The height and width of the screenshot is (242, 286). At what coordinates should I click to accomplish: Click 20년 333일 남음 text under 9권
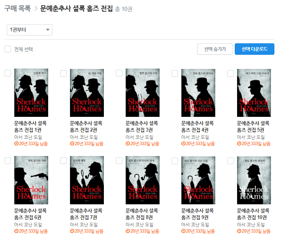[x=200, y=231]
